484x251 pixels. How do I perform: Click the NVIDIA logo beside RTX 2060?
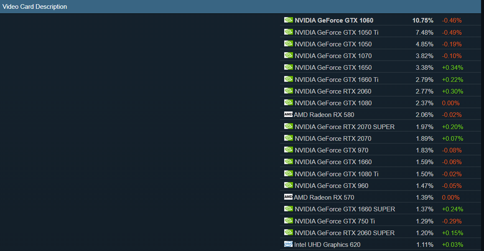(288, 91)
